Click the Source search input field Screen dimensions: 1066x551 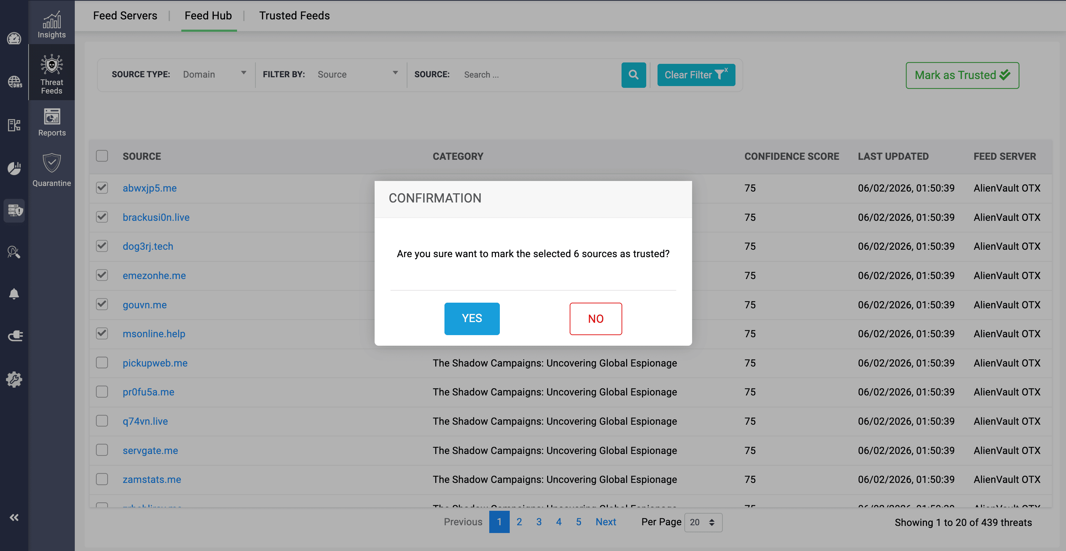[x=538, y=75]
